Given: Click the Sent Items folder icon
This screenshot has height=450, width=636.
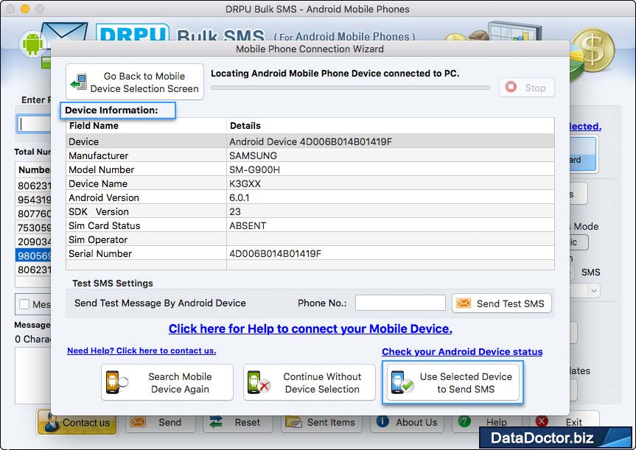Looking at the screenshot, I should coord(293,422).
